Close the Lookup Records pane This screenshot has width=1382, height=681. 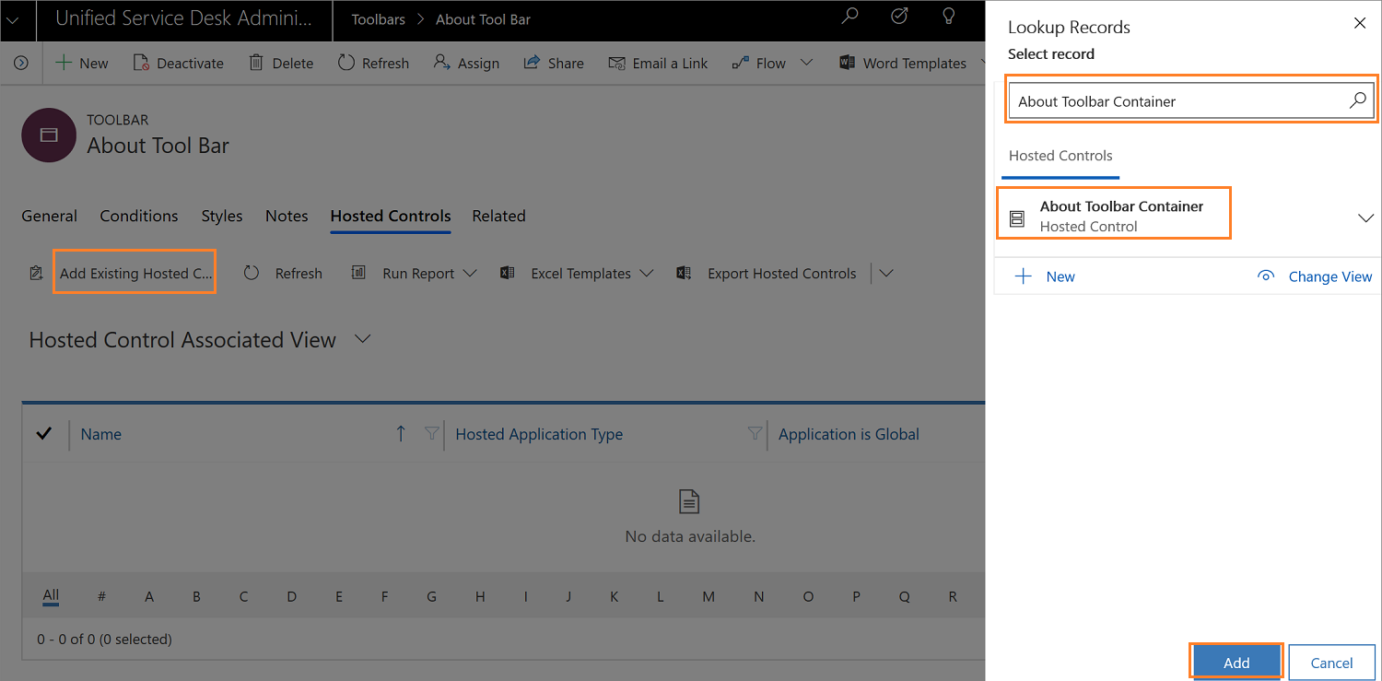[x=1360, y=23]
